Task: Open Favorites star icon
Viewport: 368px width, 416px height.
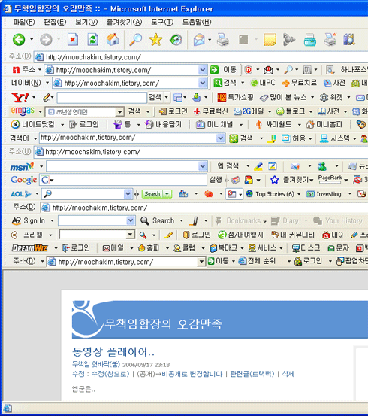Action: 155,40
